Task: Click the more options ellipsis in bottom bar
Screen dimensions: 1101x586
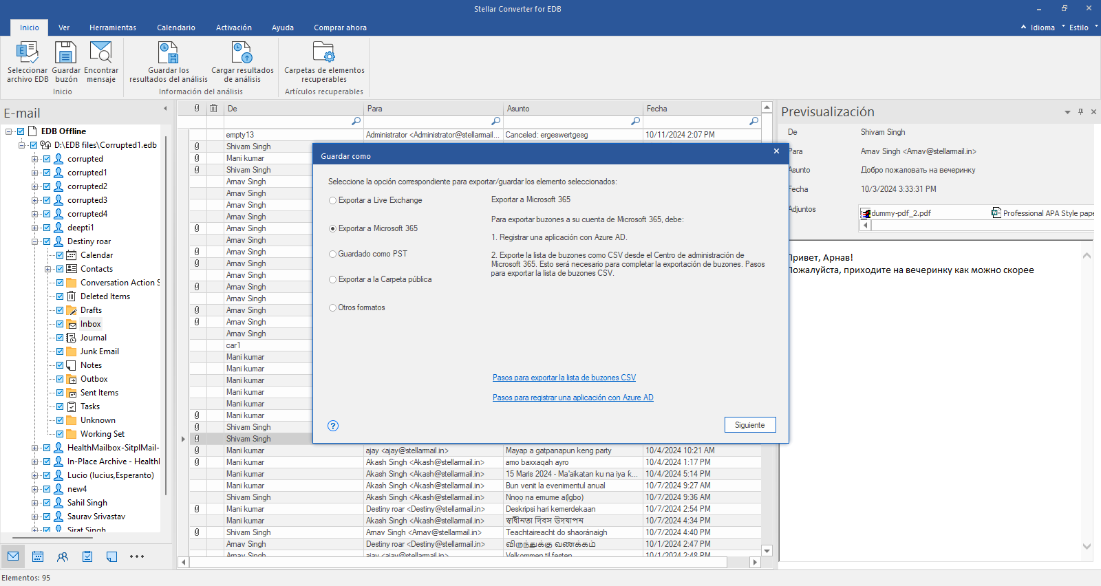Action: pyautogui.click(x=137, y=556)
